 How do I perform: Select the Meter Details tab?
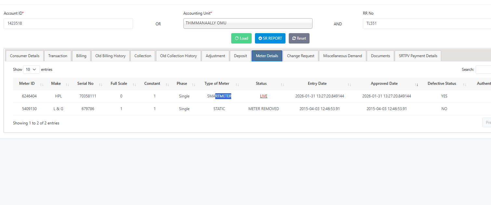coord(267,56)
